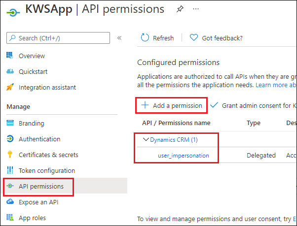Click the Overview grid icon
297x226 pixels.
[x=10, y=55]
